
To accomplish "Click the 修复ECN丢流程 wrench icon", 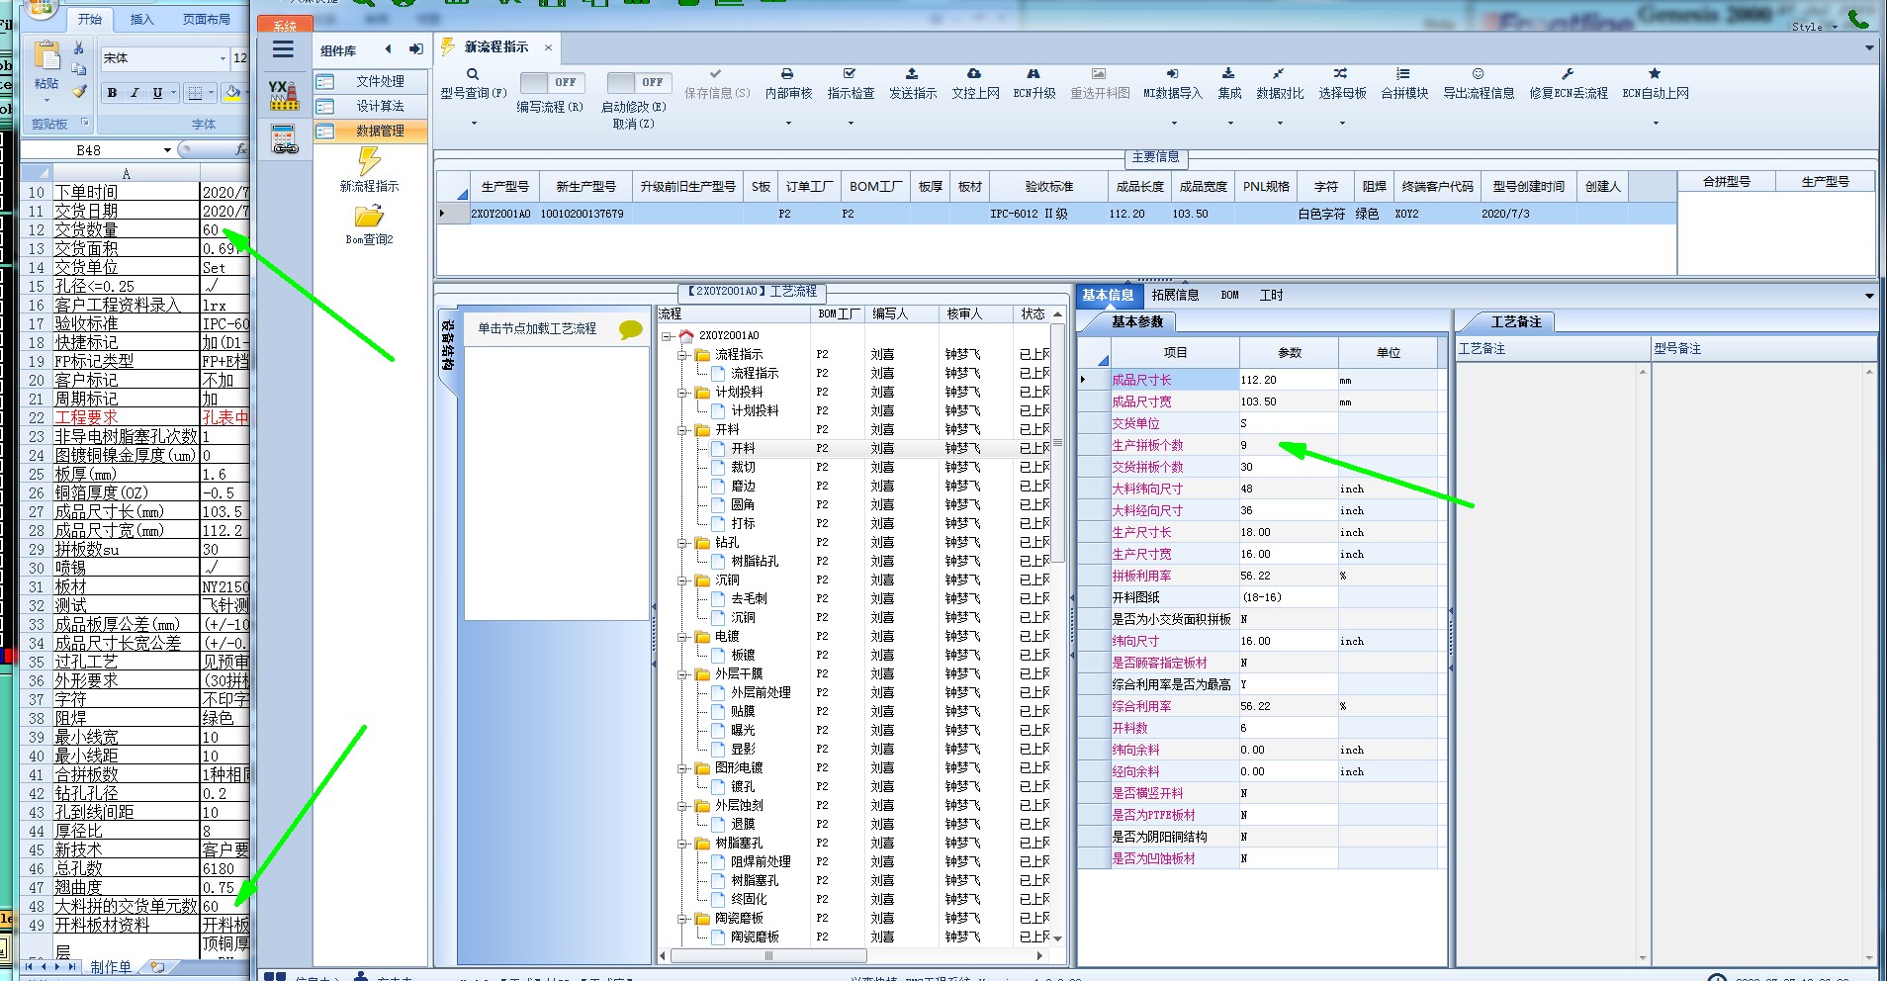I will [1568, 74].
